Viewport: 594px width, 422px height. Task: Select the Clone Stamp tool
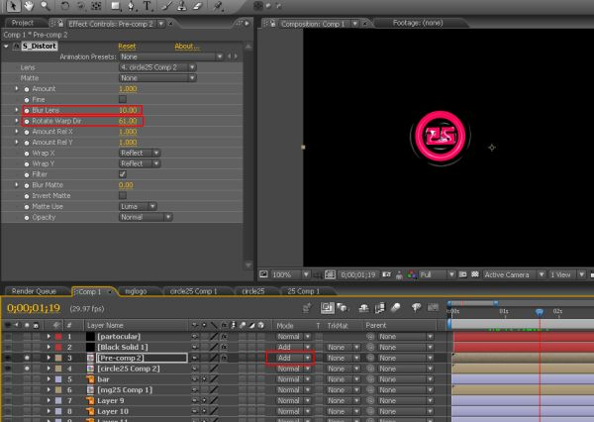click(182, 6)
